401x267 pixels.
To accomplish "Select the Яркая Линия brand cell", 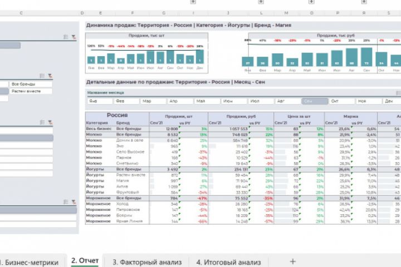I will pyautogui.click(x=129, y=221).
